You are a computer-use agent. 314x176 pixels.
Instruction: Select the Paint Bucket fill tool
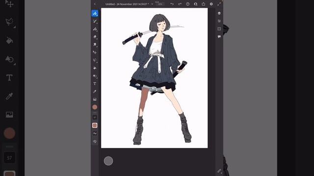[95, 68]
